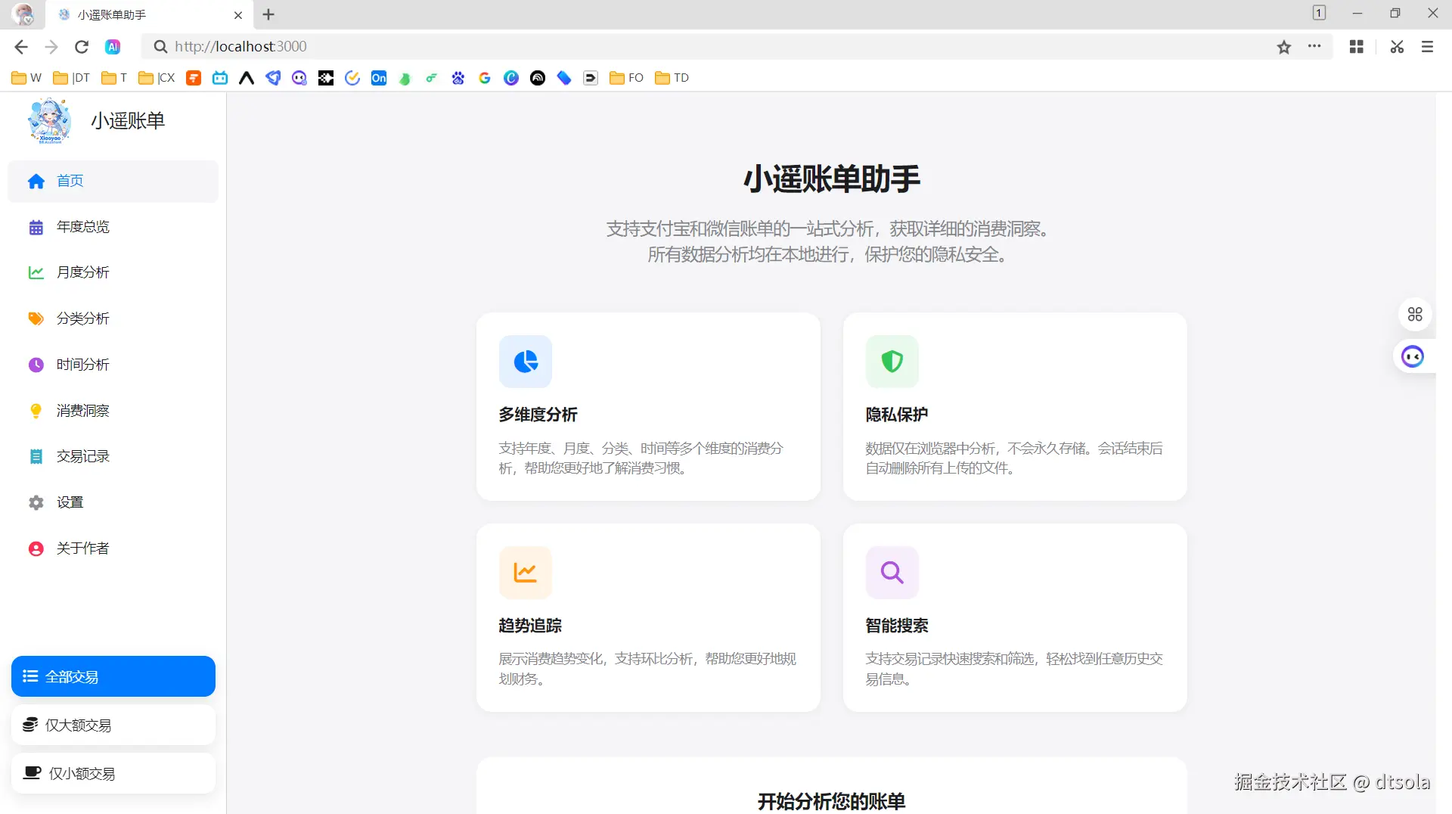1452x814 pixels.
Task: Click the localhost:3000 address bar
Action: click(x=711, y=47)
